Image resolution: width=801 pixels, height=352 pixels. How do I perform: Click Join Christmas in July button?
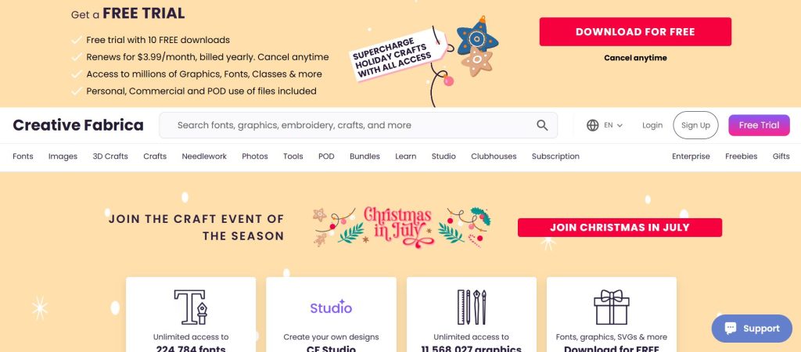coord(620,228)
